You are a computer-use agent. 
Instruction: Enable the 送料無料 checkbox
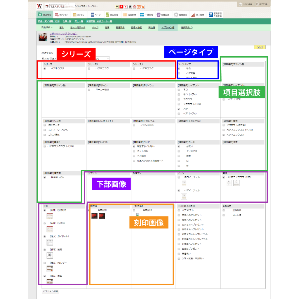(223, 210)
